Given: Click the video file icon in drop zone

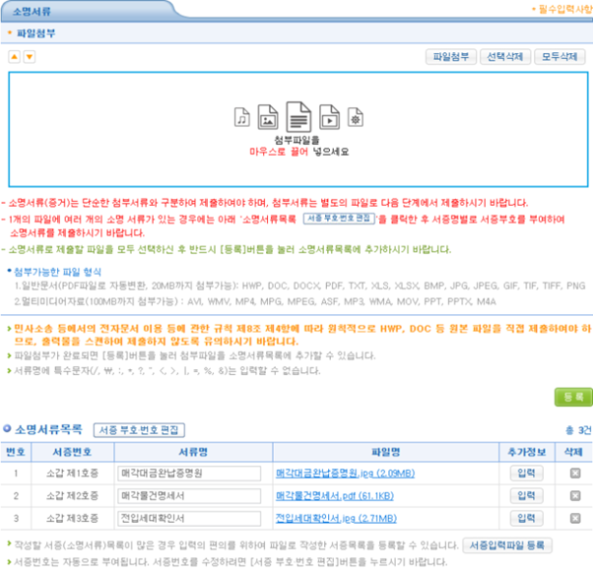Looking at the screenshot, I should [329, 118].
